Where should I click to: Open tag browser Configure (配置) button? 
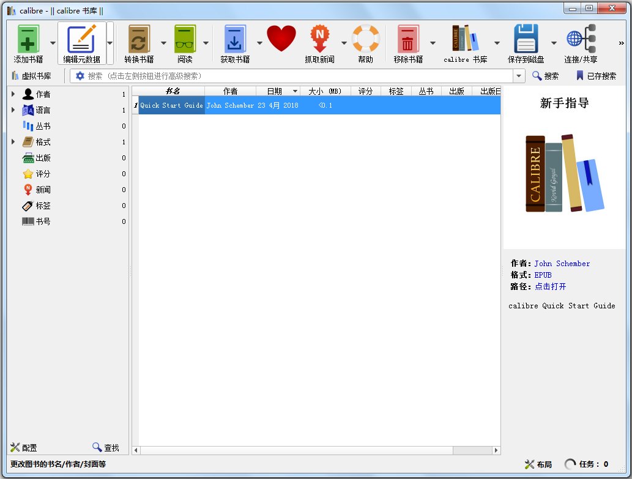(x=24, y=448)
